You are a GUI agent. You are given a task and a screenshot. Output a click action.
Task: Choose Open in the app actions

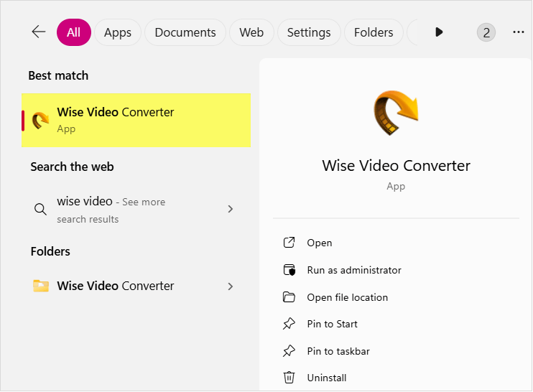coord(320,243)
